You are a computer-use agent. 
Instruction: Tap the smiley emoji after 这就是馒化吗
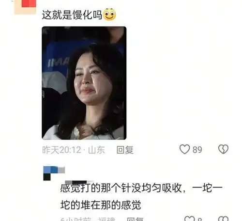tap(109, 14)
